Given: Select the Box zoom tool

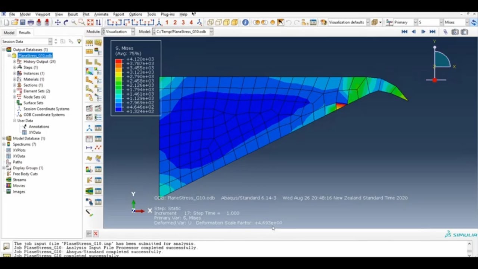Looking at the screenshot, I should pos(81,22).
